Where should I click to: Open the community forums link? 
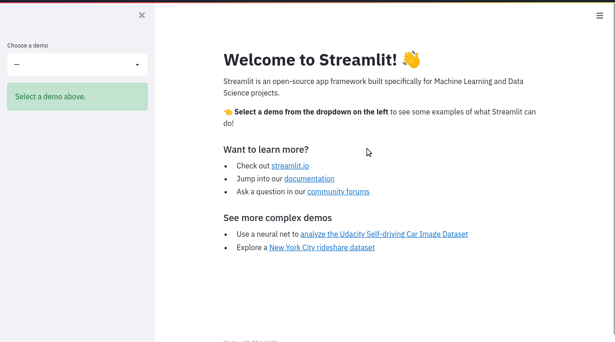click(x=338, y=192)
